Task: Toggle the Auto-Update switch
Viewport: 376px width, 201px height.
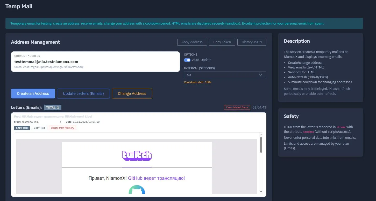Action: click(x=187, y=60)
